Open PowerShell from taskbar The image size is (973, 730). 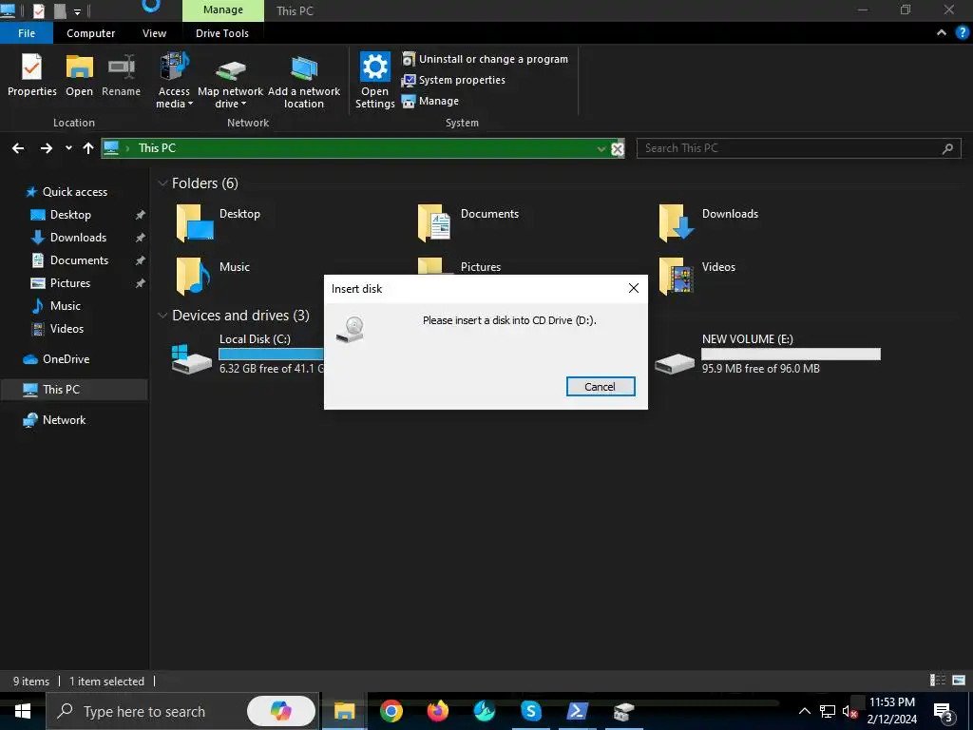577,711
